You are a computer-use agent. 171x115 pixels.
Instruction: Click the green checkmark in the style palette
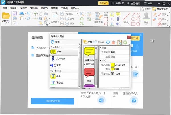(125, 42)
